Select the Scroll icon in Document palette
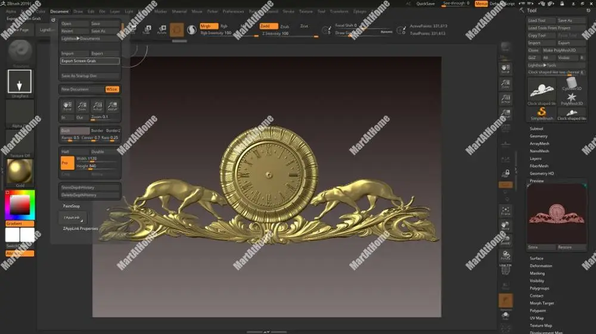Image resolution: width=596 pixels, height=334 pixels. point(67,106)
